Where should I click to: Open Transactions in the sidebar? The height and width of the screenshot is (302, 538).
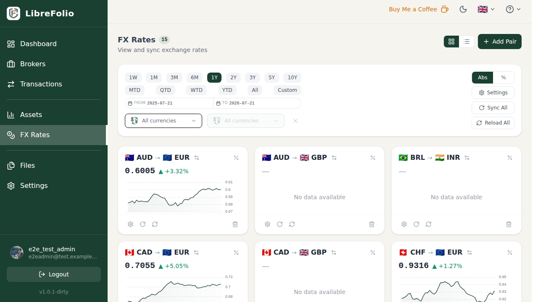coord(54,84)
